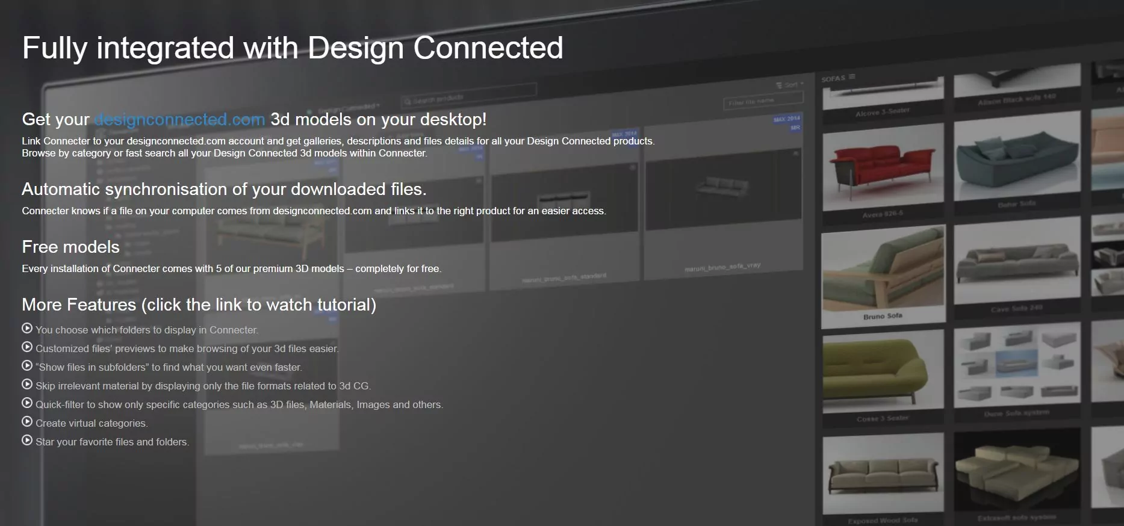Select the green Cosse 3 Seater thumbnail
The width and height of the screenshot is (1124, 526).
pyautogui.click(x=883, y=372)
